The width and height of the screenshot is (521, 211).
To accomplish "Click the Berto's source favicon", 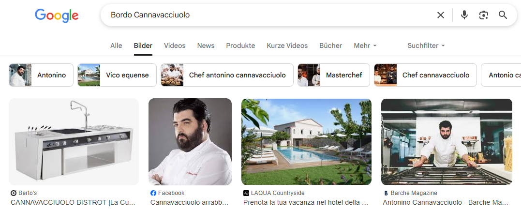I will [14, 193].
